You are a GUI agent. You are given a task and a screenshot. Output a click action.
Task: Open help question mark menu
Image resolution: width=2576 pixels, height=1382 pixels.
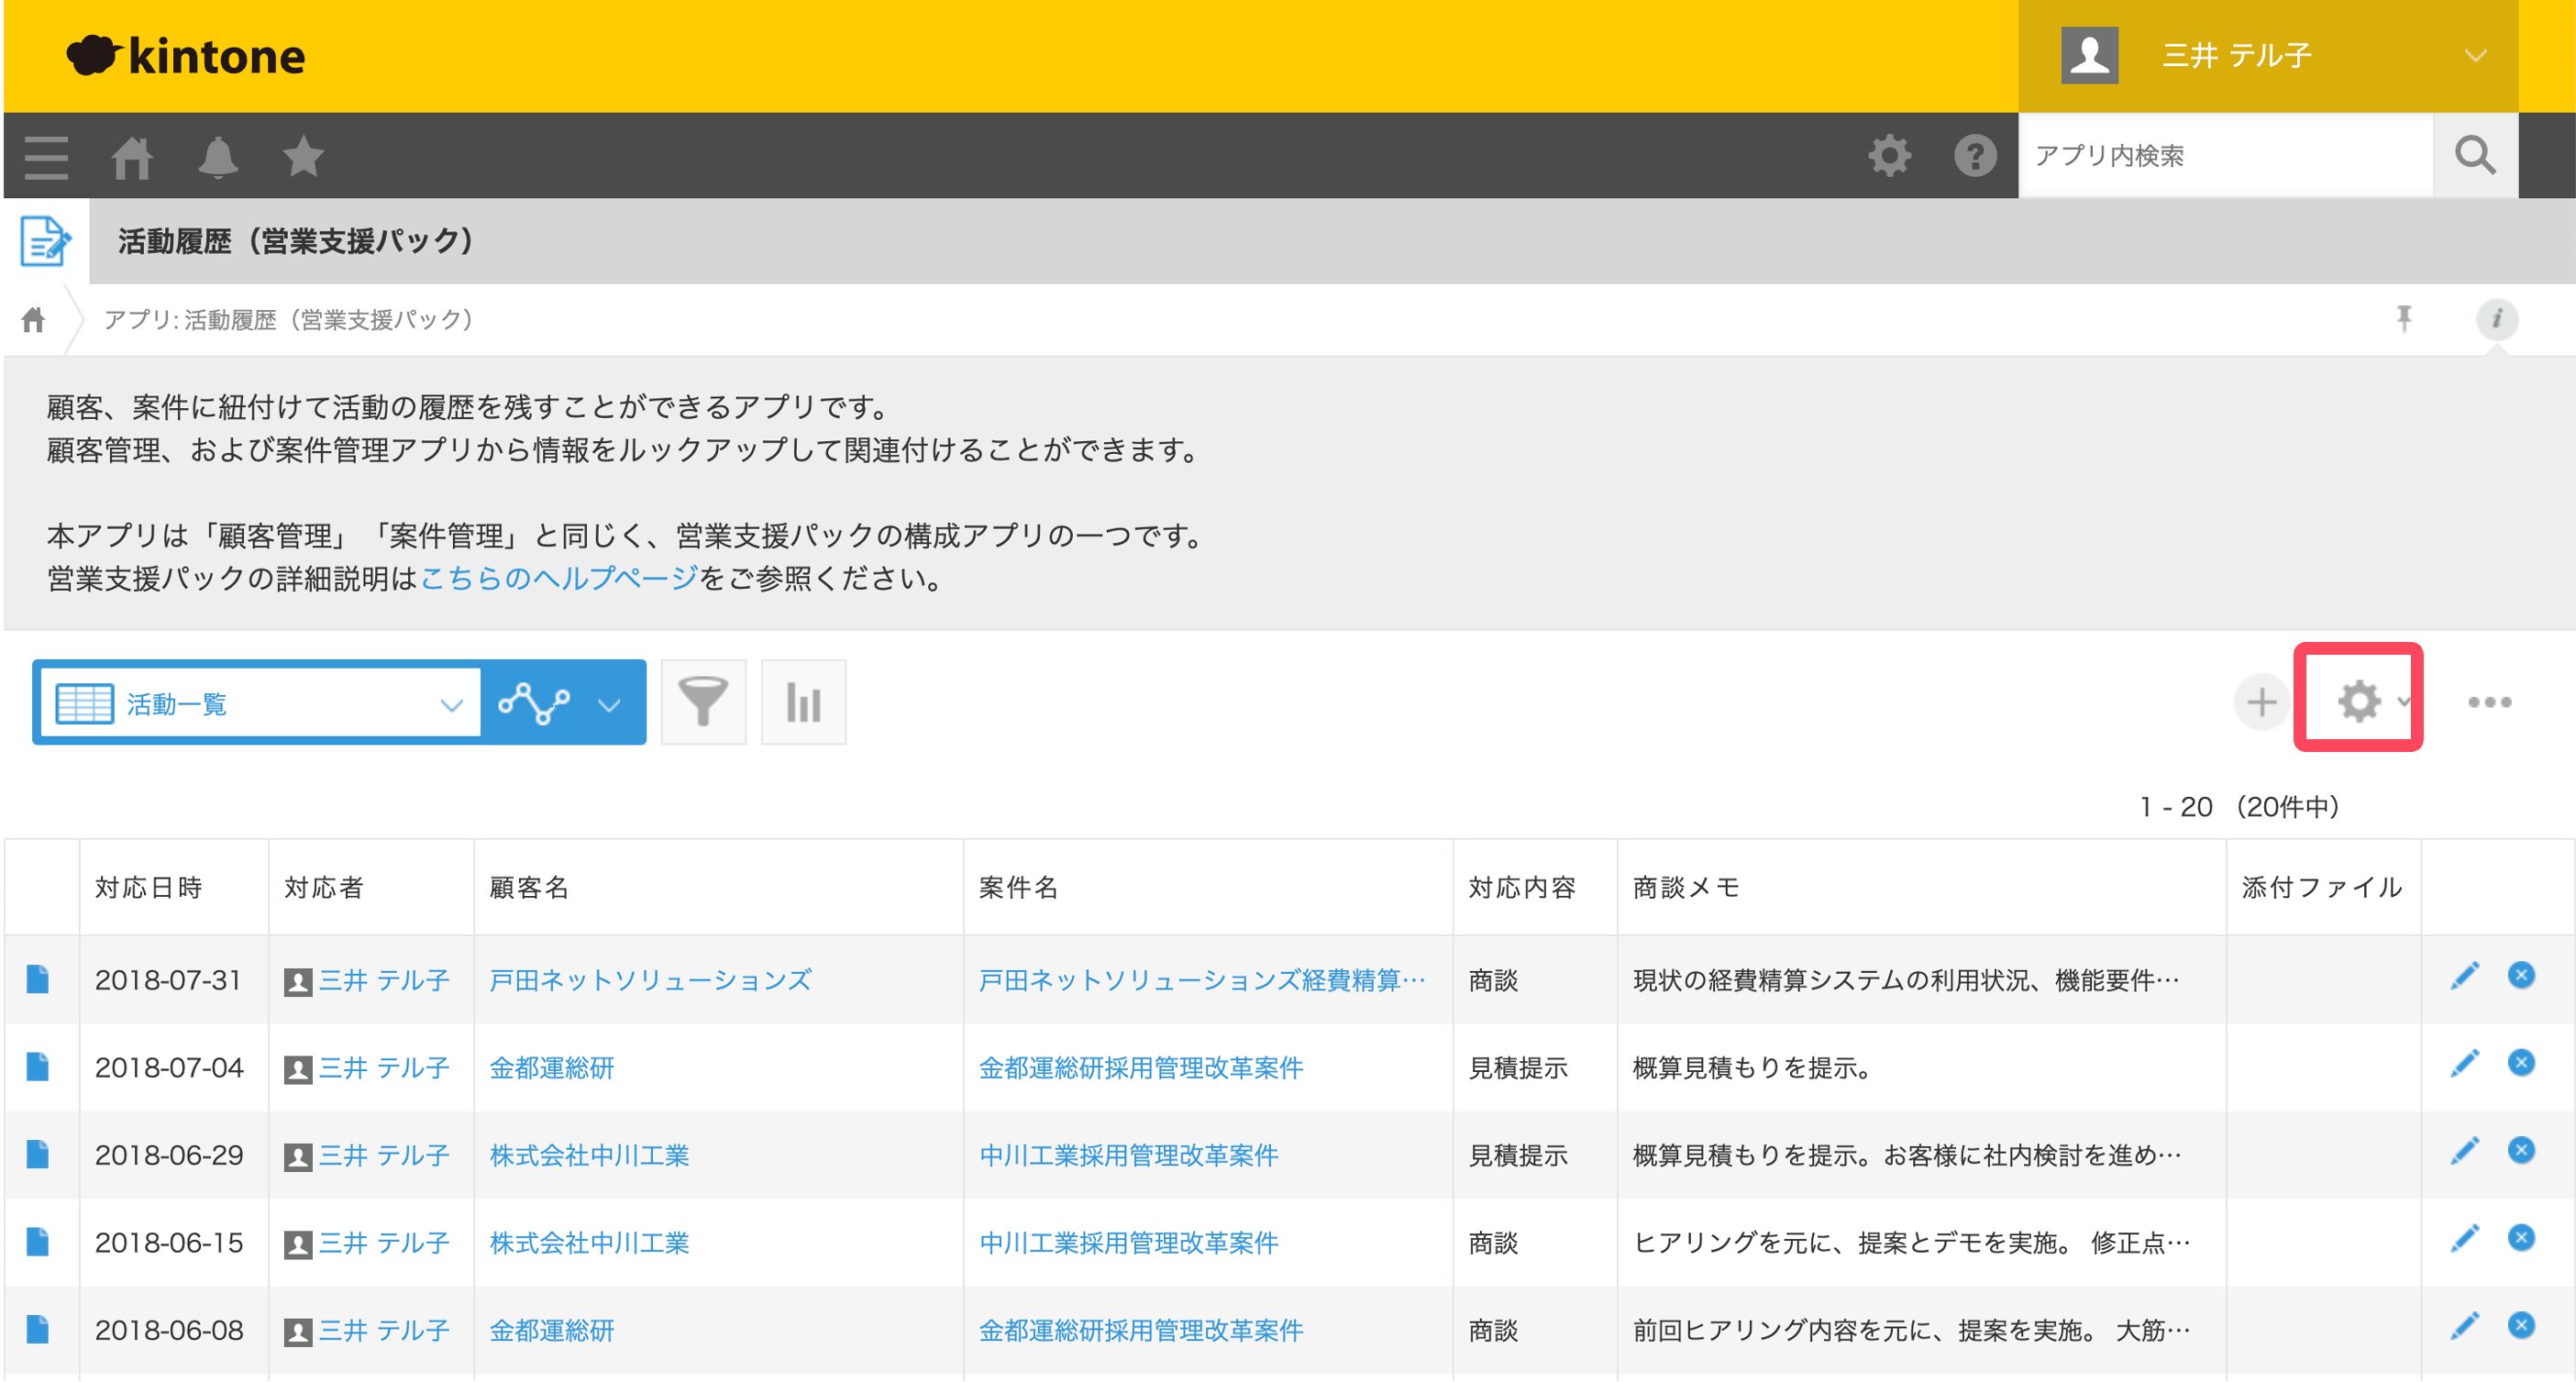click(x=1975, y=156)
